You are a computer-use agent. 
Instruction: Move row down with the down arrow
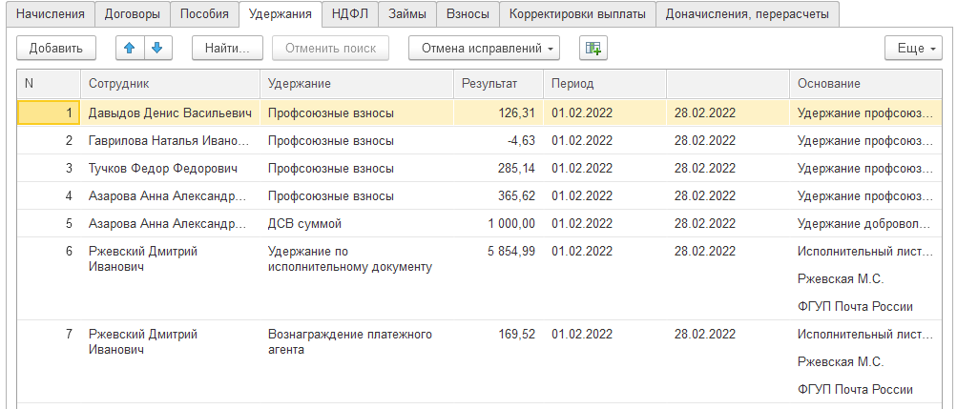click(x=156, y=48)
